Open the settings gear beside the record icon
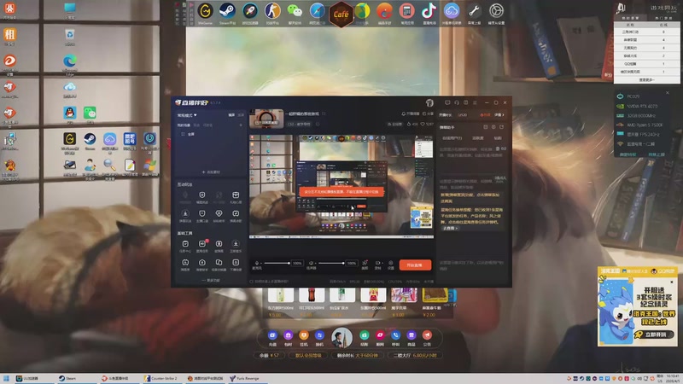 click(x=391, y=263)
